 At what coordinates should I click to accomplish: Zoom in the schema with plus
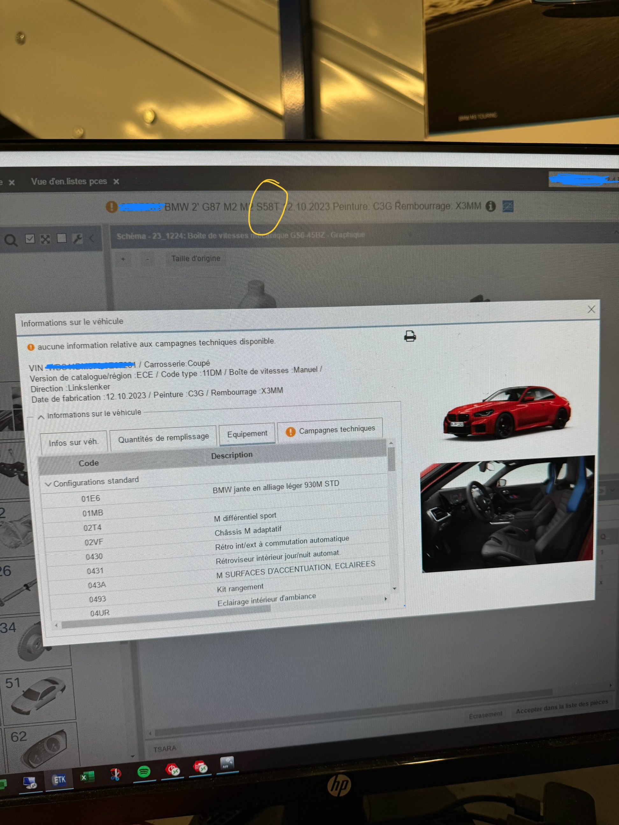point(123,259)
